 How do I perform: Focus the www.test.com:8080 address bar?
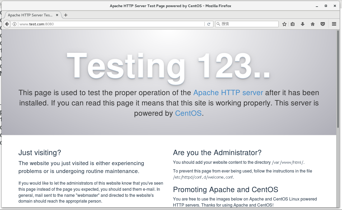(111, 24)
